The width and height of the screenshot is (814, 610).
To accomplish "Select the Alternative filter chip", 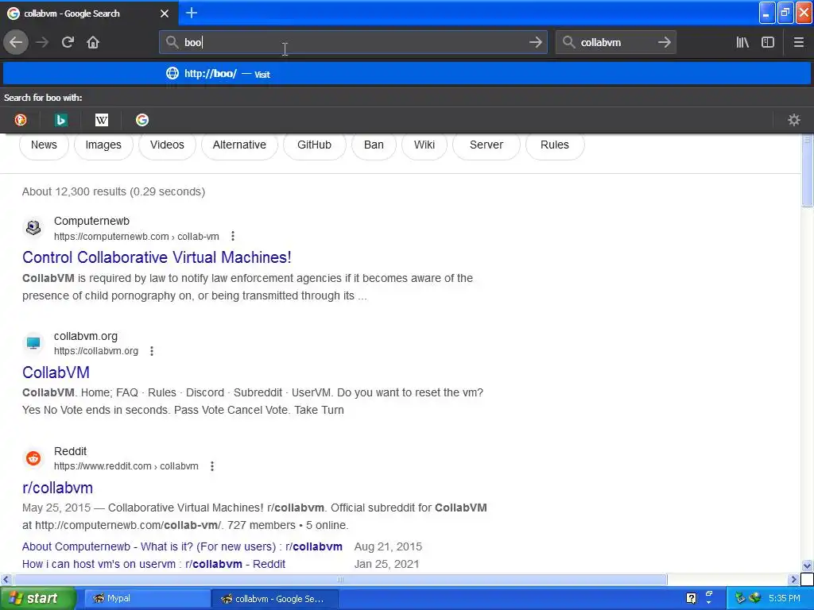I will coord(239,145).
